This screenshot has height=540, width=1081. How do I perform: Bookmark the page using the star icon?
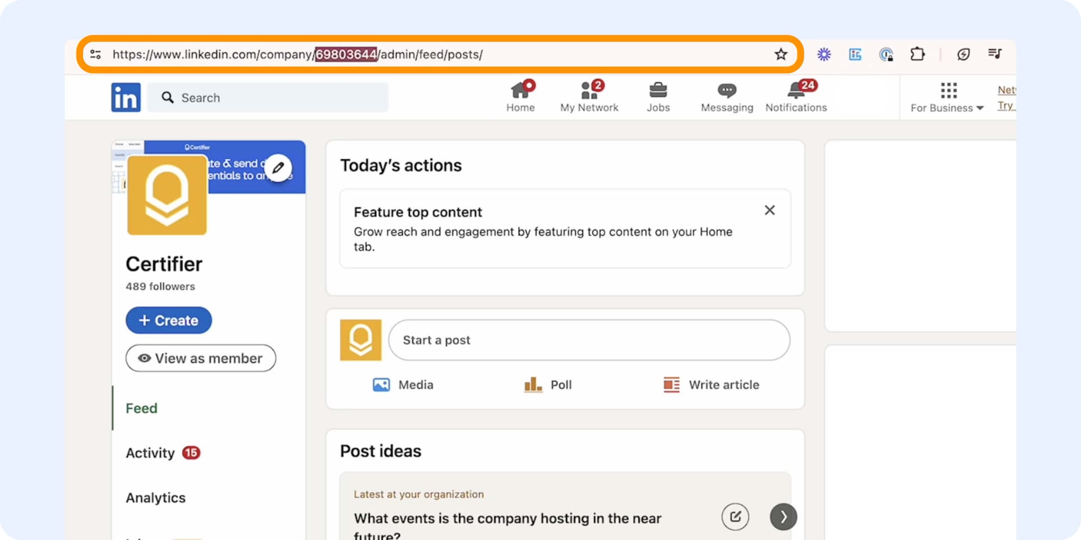click(781, 54)
